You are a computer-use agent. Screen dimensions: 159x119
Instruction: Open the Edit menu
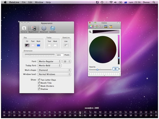click(30, 2)
